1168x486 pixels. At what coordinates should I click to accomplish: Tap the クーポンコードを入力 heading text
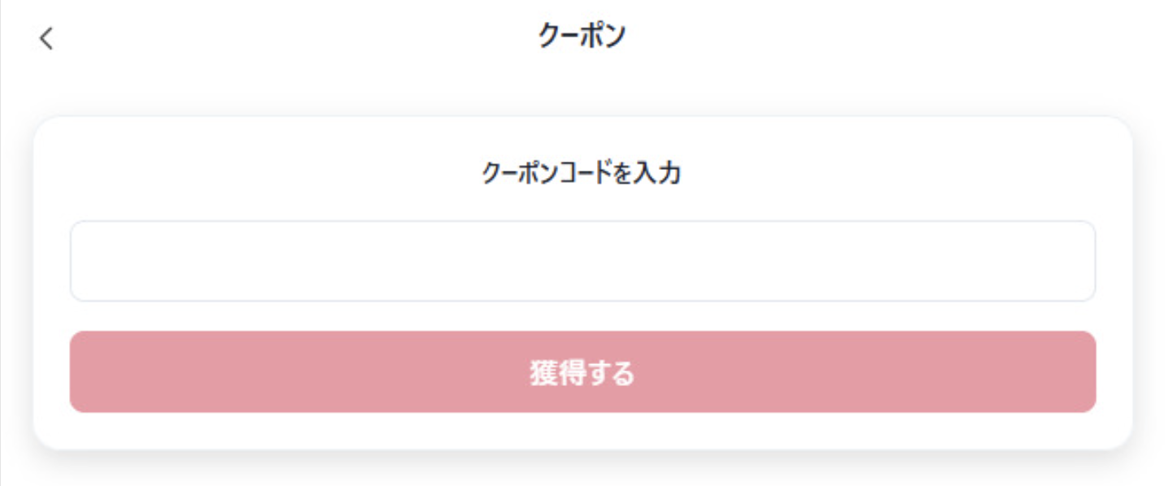point(581,173)
